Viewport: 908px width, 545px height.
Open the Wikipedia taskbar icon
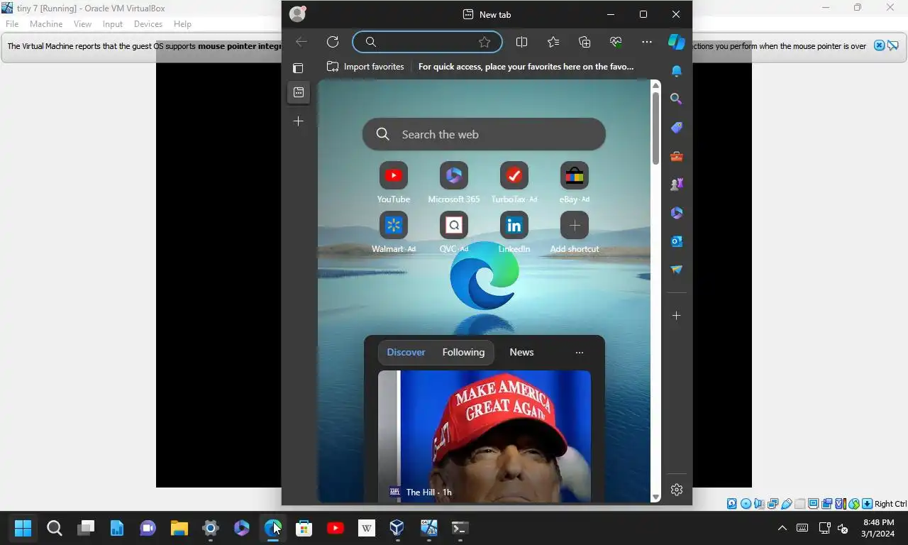[x=367, y=528]
